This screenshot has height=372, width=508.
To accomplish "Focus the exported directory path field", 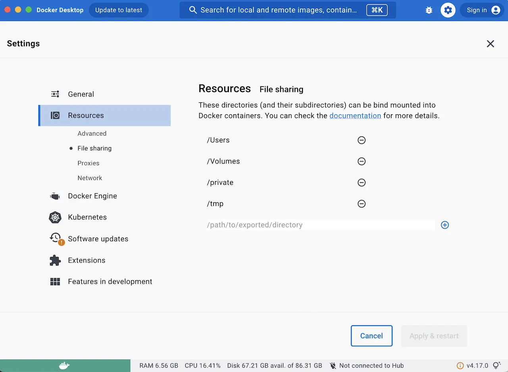I will tap(321, 225).
